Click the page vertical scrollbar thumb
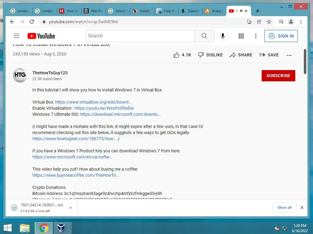The height and width of the screenshot is (234, 313). point(305,61)
